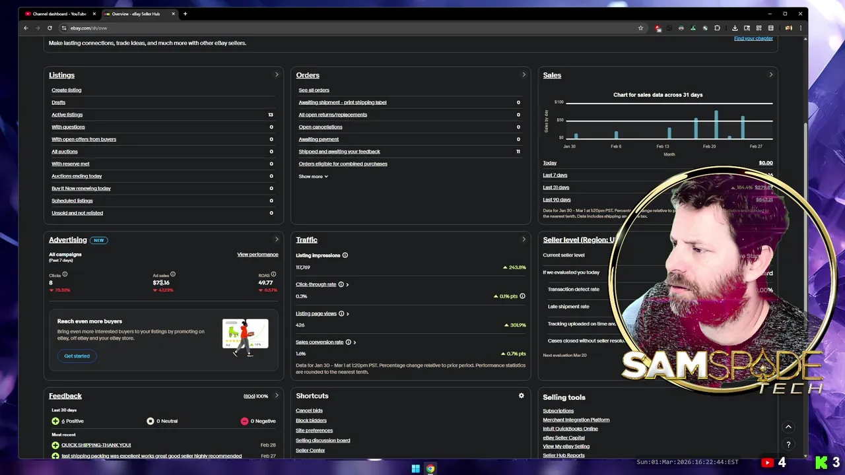Click the Windows Start button on taskbar

pyautogui.click(x=415, y=468)
